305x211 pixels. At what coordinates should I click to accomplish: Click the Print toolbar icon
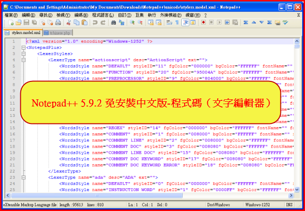[x=58, y=23]
